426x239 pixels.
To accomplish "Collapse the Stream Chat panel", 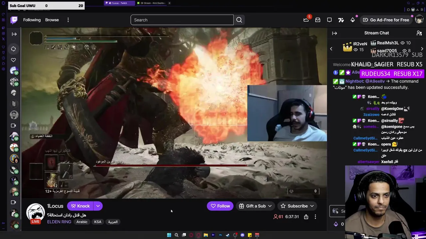I will click(334, 33).
